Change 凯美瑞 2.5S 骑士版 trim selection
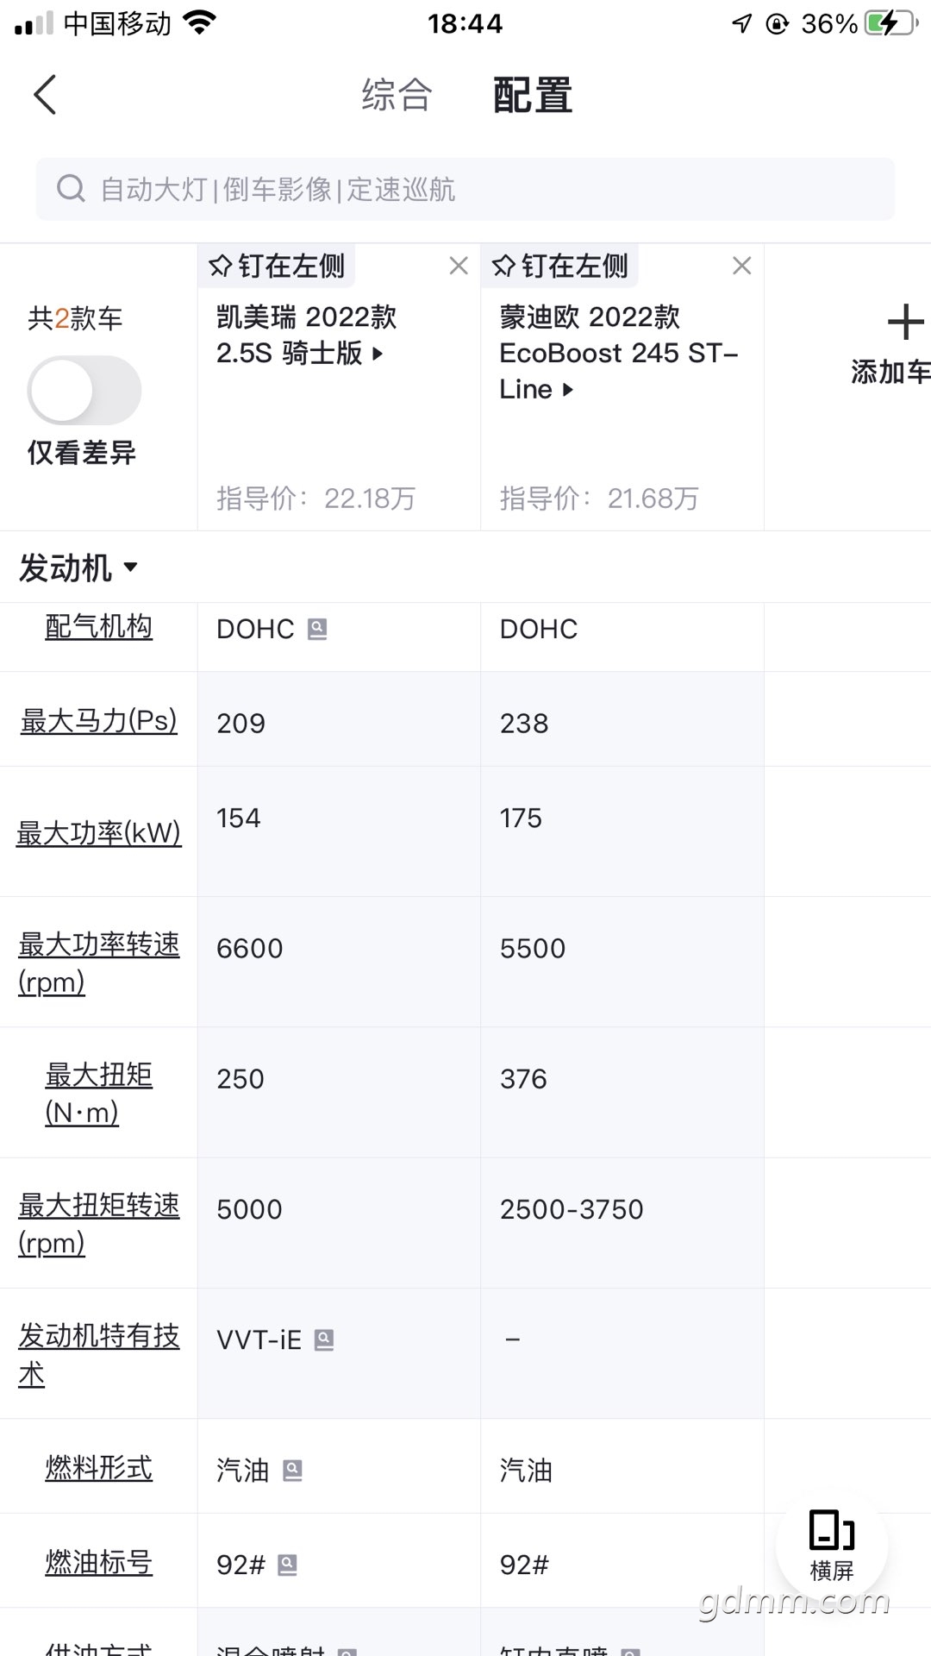 pyautogui.click(x=306, y=335)
